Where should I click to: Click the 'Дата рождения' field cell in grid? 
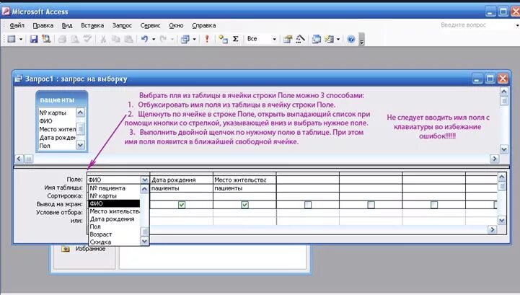pos(182,180)
